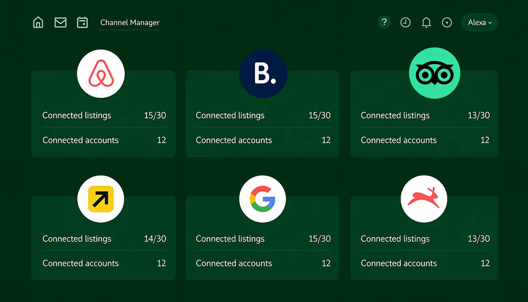Click the 12 accounts value in the Tripadvisor card
Image resolution: width=528 pixels, height=302 pixels.
pos(485,140)
